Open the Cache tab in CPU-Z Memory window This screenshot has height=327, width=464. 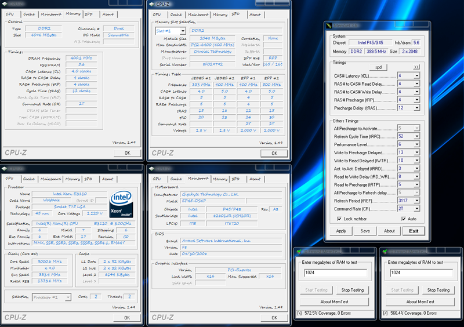point(30,14)
